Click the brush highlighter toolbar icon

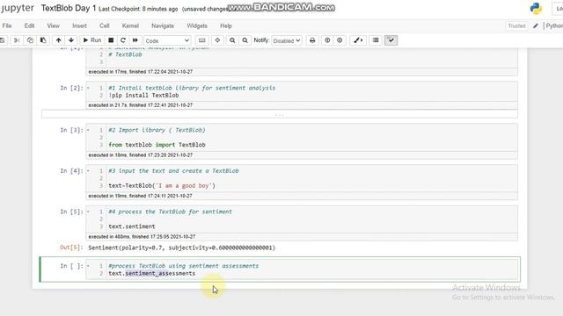(x=358, y=40)
